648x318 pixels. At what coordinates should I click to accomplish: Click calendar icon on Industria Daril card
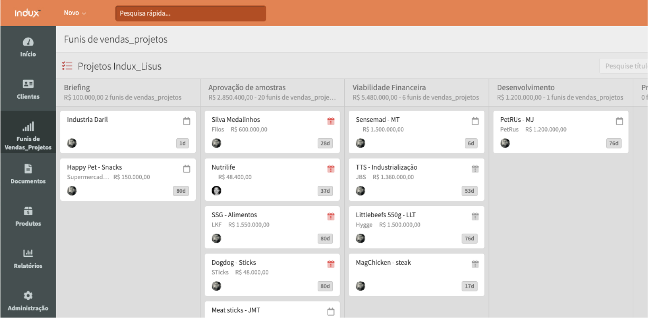186,121
